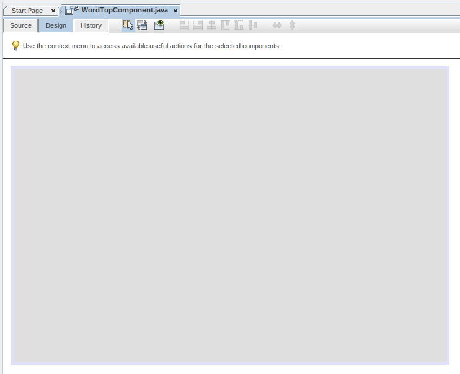Activate the Selection Mode tool
Image resolution: width=460 pixels, height=374 pixels.
pos(128,25)
